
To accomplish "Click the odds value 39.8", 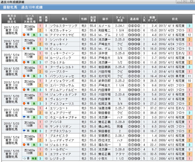I will (153, 113).
